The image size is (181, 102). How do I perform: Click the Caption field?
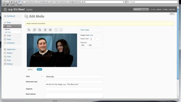pos(74,89)
